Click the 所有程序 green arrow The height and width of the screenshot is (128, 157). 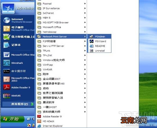32,104
